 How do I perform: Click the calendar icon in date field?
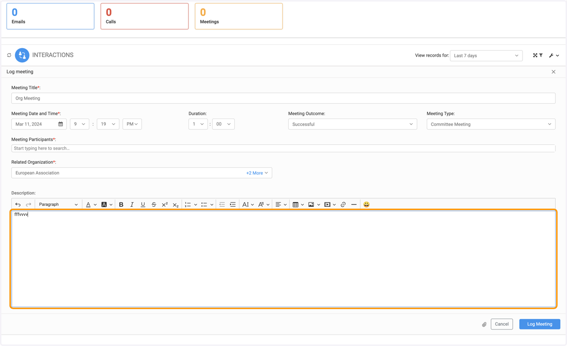point(60,124)
